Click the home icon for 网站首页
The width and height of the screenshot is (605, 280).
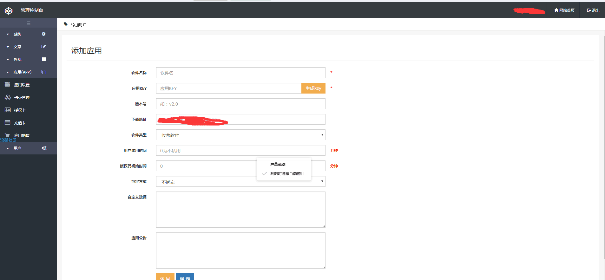[556, 10]
